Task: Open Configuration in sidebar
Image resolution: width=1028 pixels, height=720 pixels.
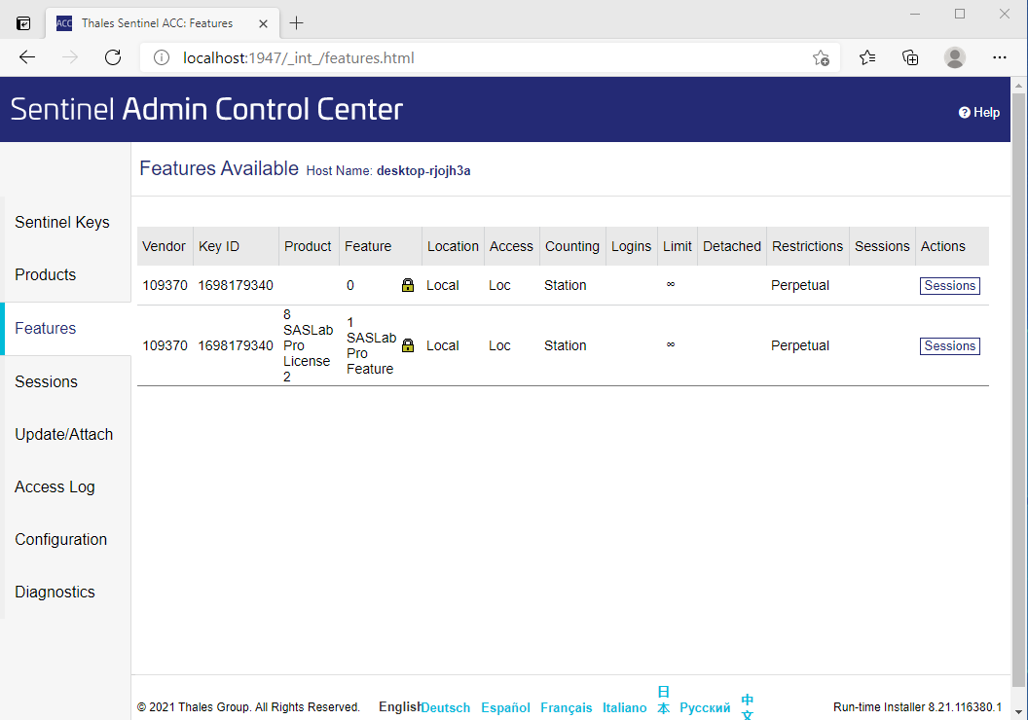Action: [61, 539]
